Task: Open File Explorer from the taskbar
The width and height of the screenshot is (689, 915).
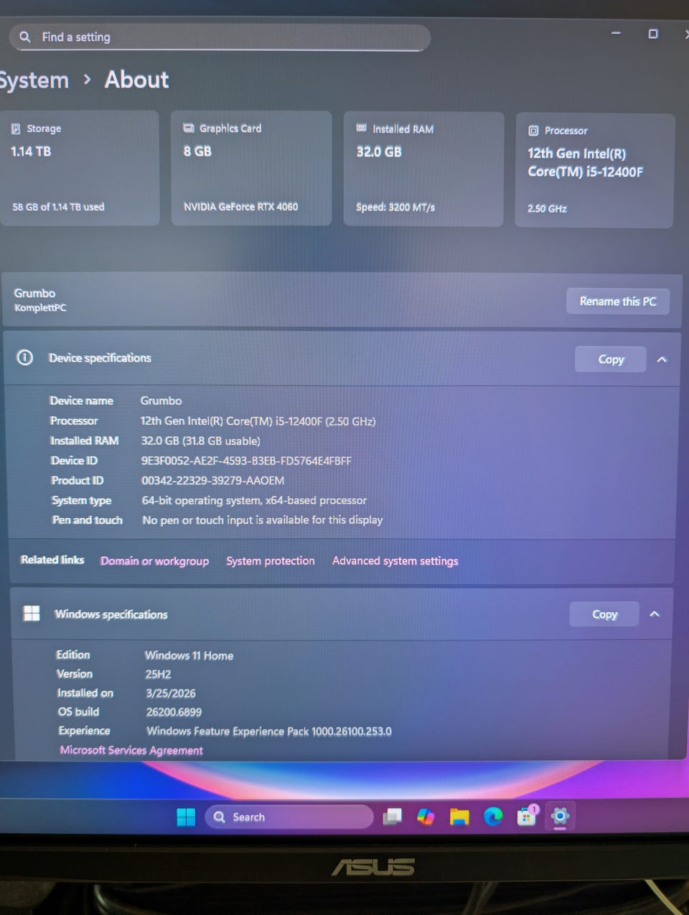Action: point(459,817)
